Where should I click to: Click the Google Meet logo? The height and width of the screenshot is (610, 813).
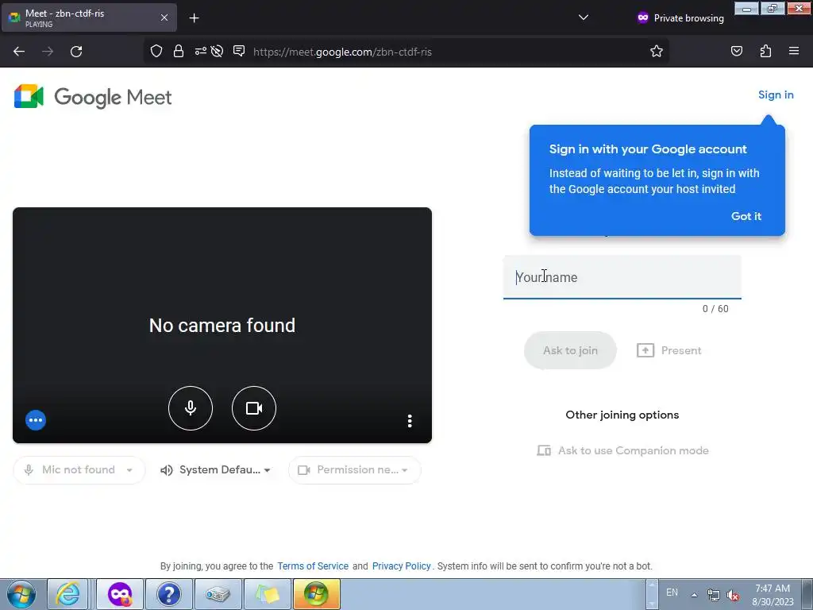coord(94,97)
